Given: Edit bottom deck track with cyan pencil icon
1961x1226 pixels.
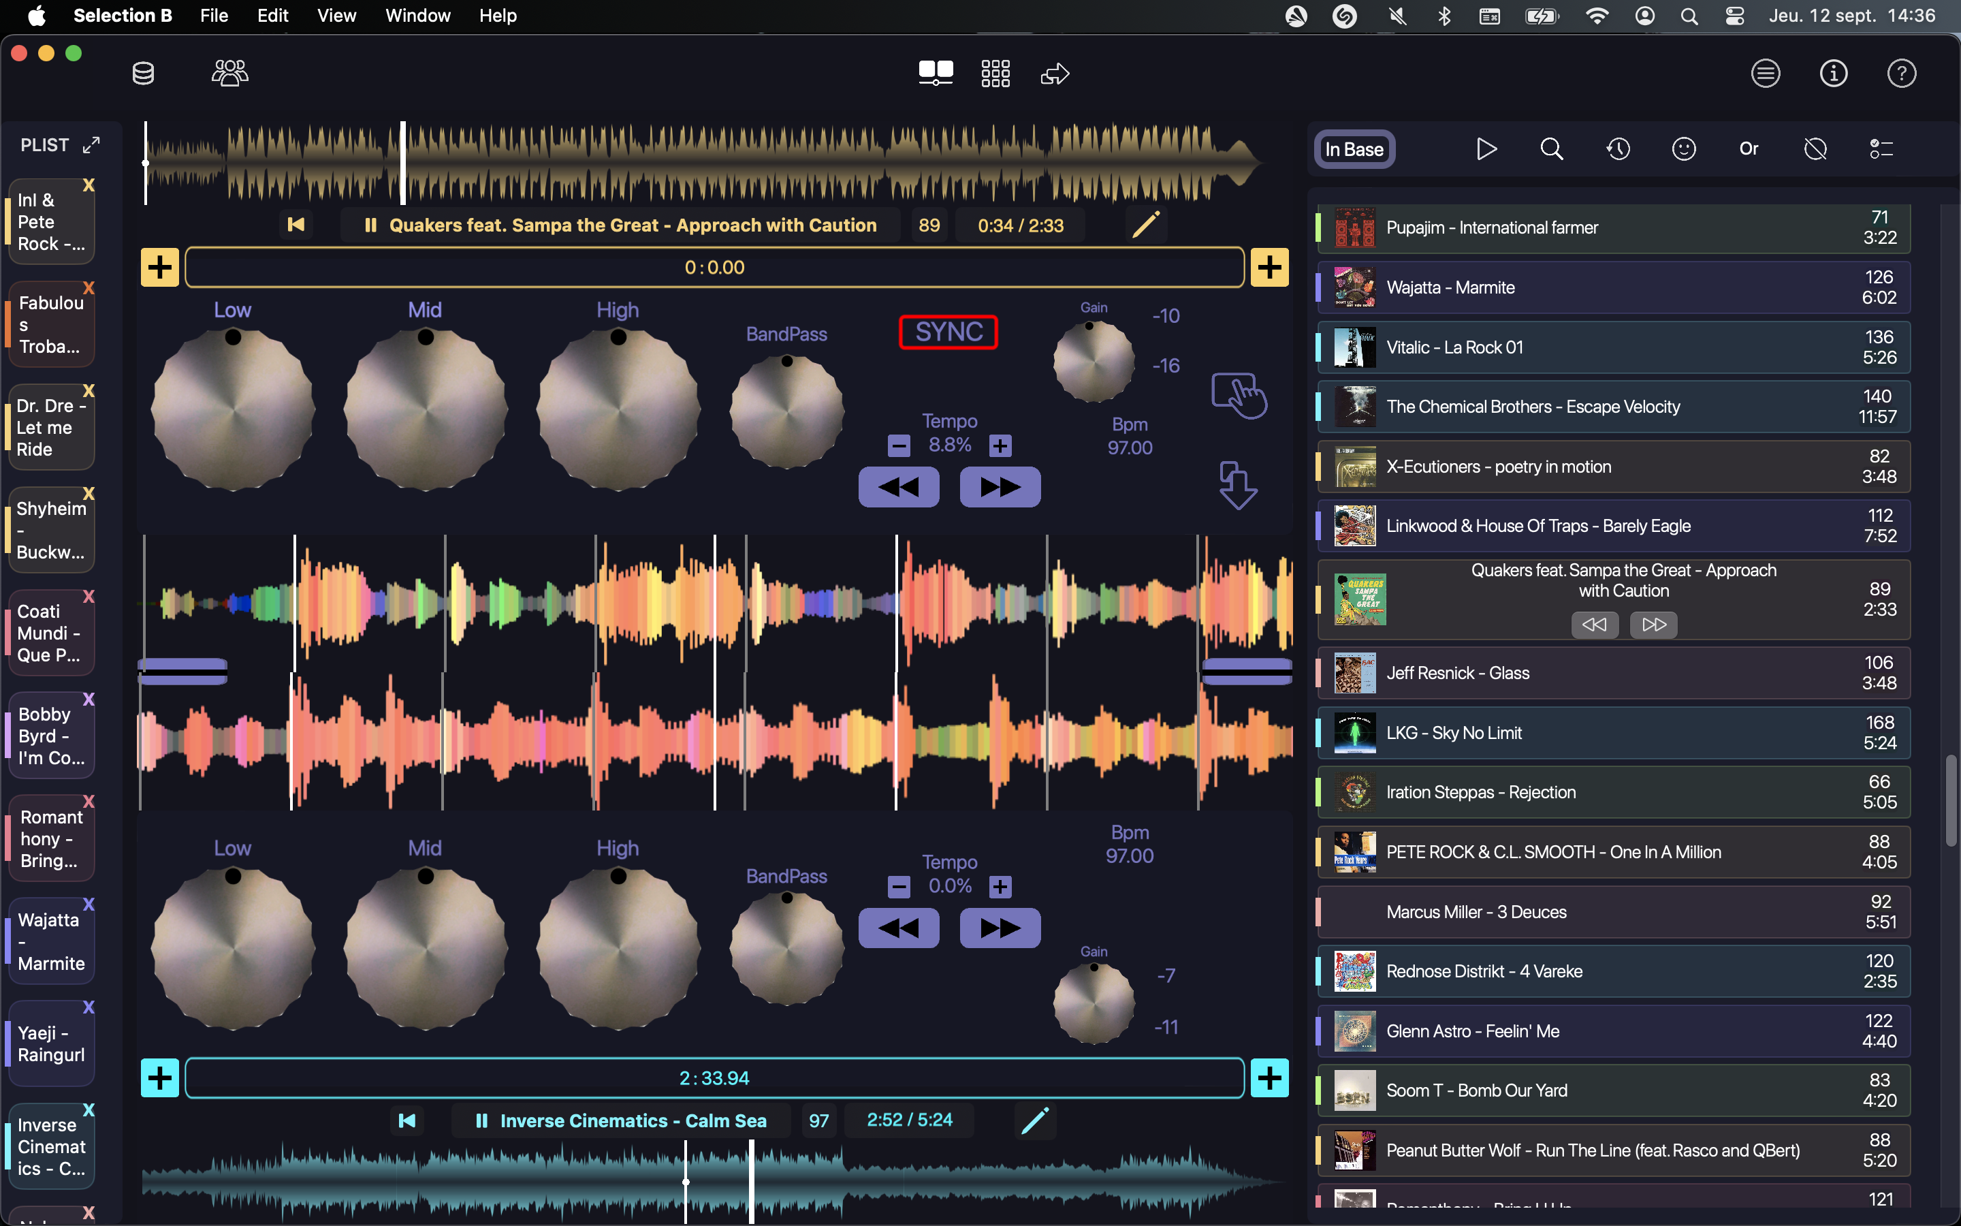Looking at the screenshot, I should coord(1035,1120).
